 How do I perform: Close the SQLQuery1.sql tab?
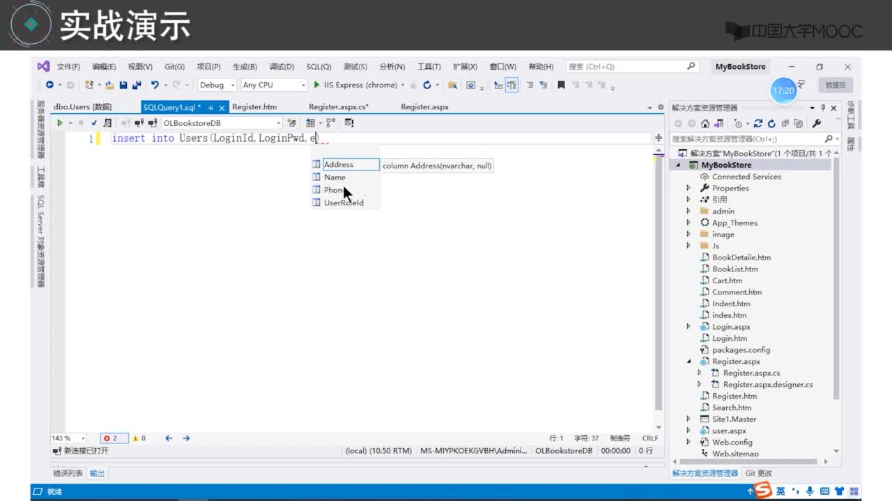[x=222, y=108]
